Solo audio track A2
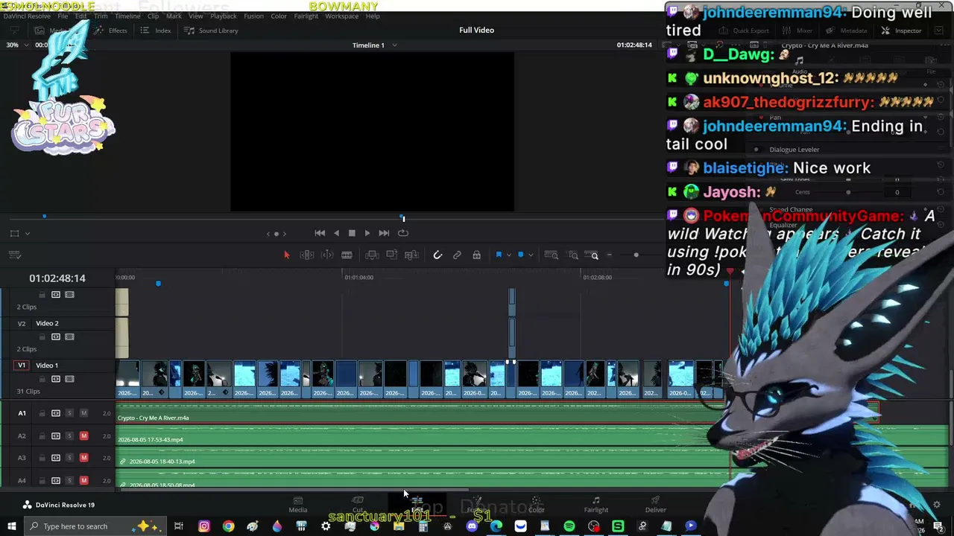Image resolution: width=954 pixels, height=536 pixels. pyautogui.click(x=69, y=435)
